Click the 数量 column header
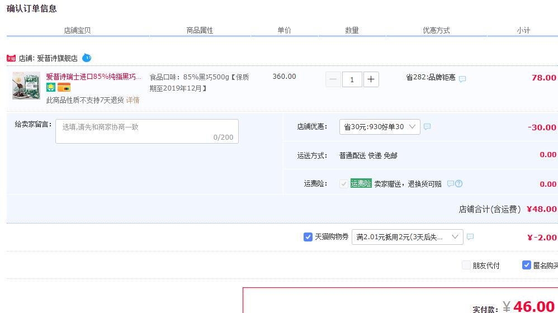 (x=352, y=31)
